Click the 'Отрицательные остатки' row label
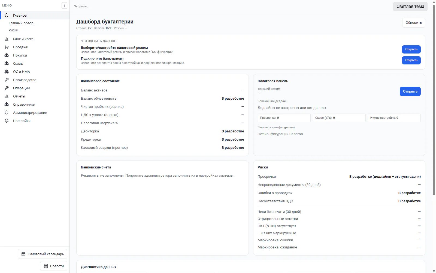The image size is (436, 273). click(278, 219)
